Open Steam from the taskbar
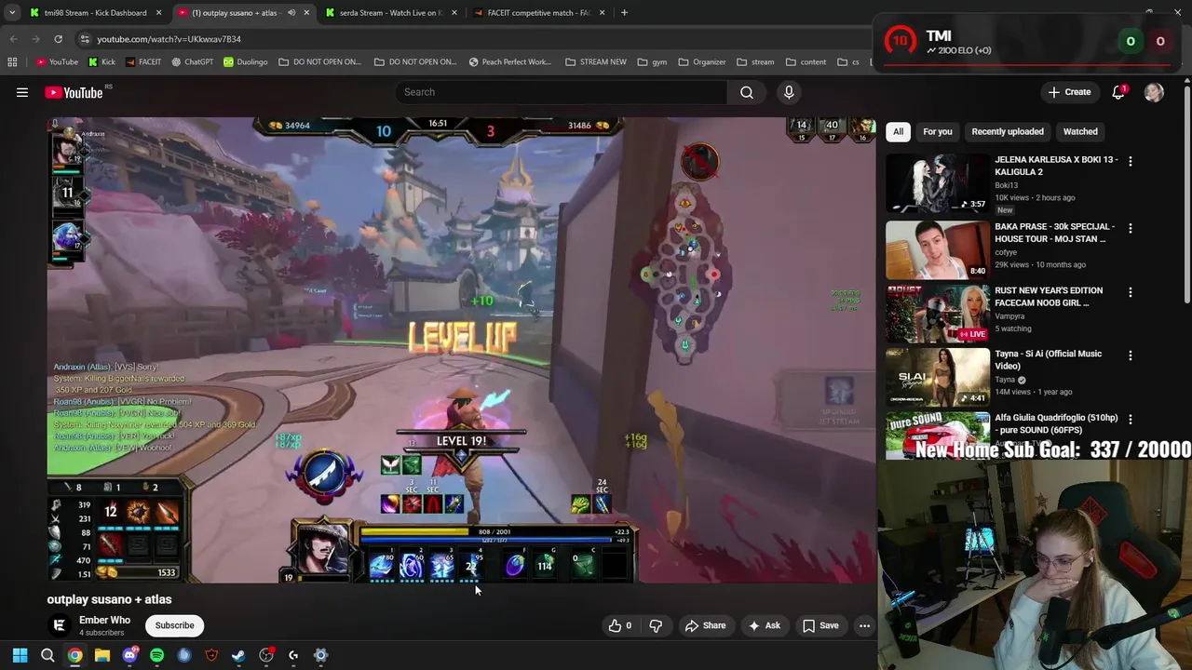 [238, 655]
